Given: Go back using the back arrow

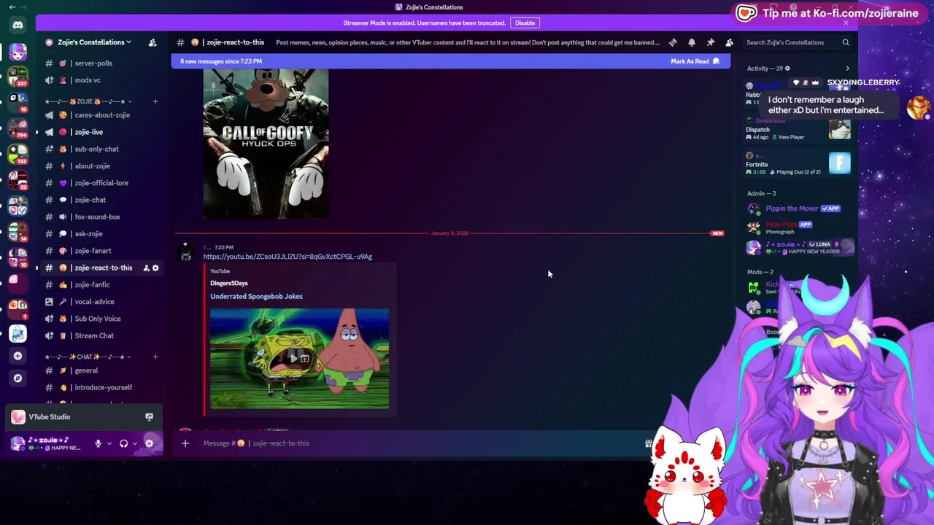Looking at the screenshot, I should tap(12, 7).
